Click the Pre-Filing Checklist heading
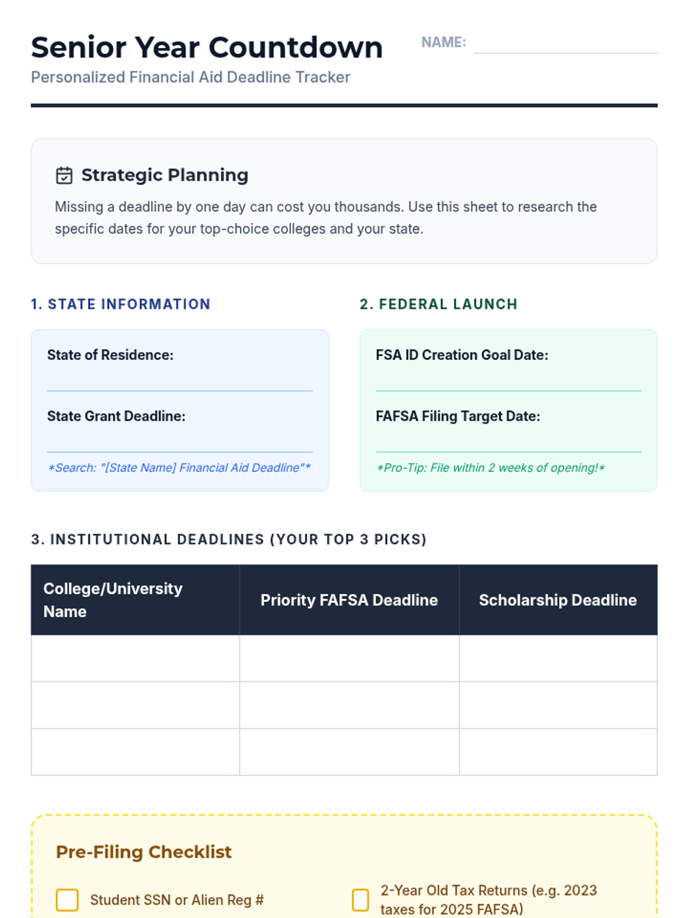 tap(144, 852)
